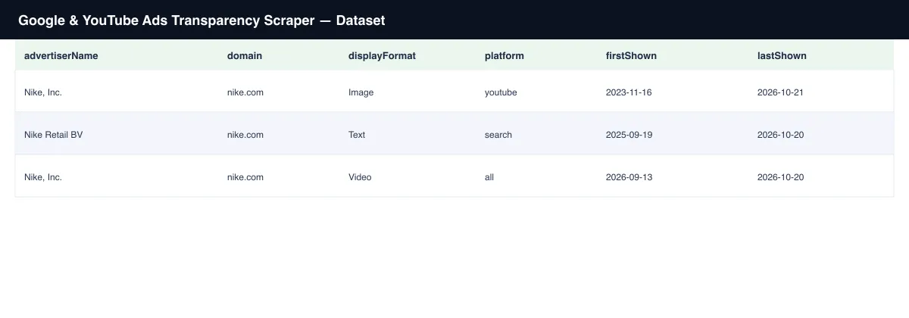
Task: Click nike.com in the Nike Retail BV row
Action: coord(245,135)
